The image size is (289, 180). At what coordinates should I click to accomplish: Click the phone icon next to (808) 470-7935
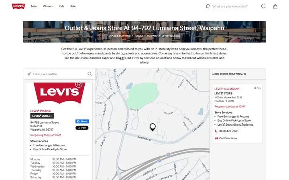click(x=216, y=131)
